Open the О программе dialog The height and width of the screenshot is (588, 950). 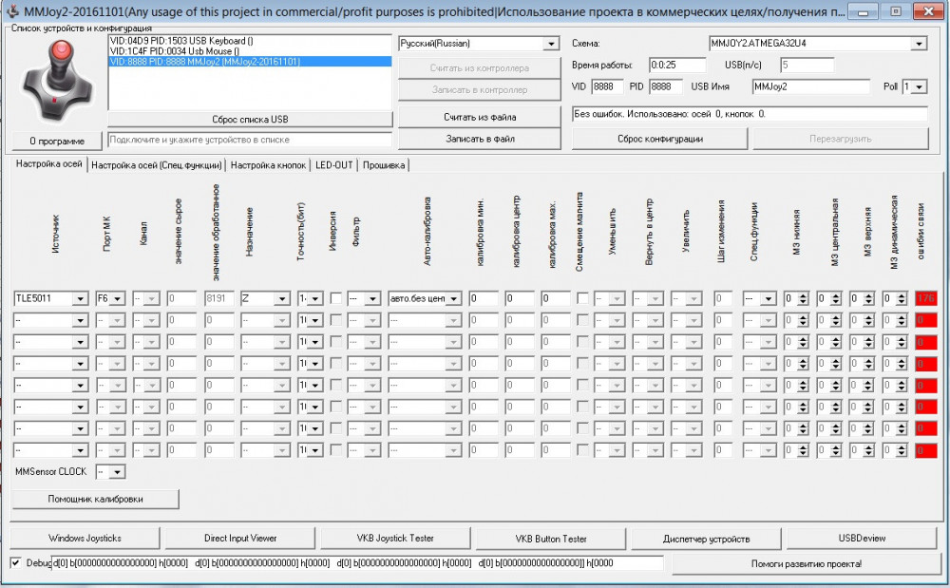point(57,141)
